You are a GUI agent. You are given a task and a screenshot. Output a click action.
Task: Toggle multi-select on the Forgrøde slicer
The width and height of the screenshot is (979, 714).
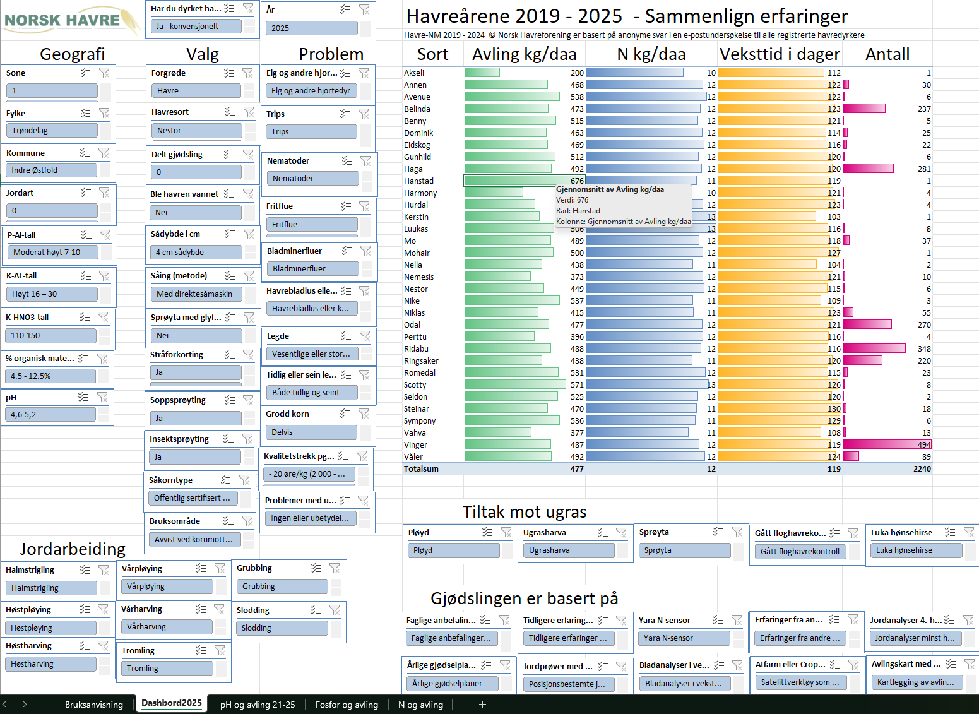pyautogui.click(x=229, y=73)
